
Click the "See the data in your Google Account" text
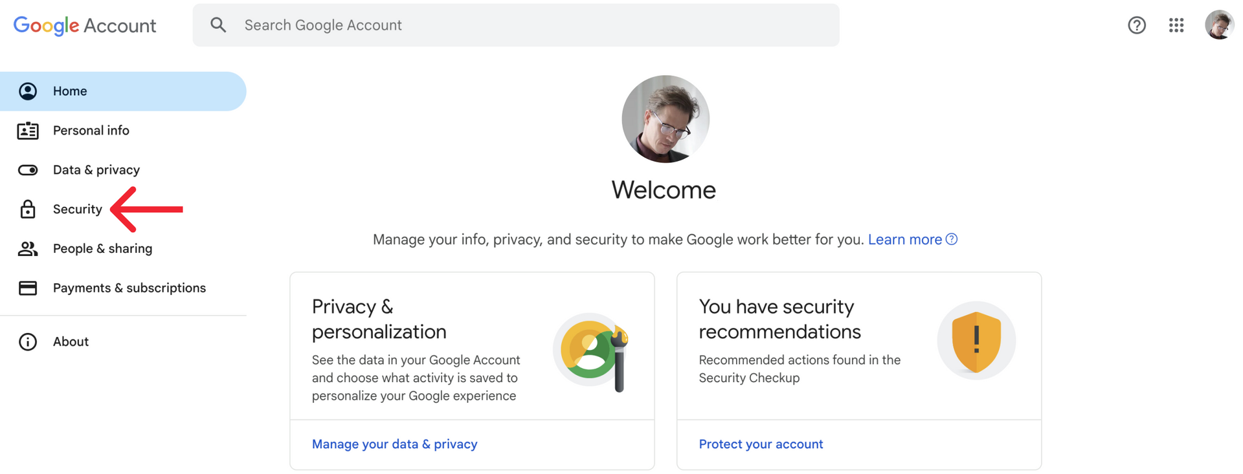pyautogui.click(x=416, y=378)
